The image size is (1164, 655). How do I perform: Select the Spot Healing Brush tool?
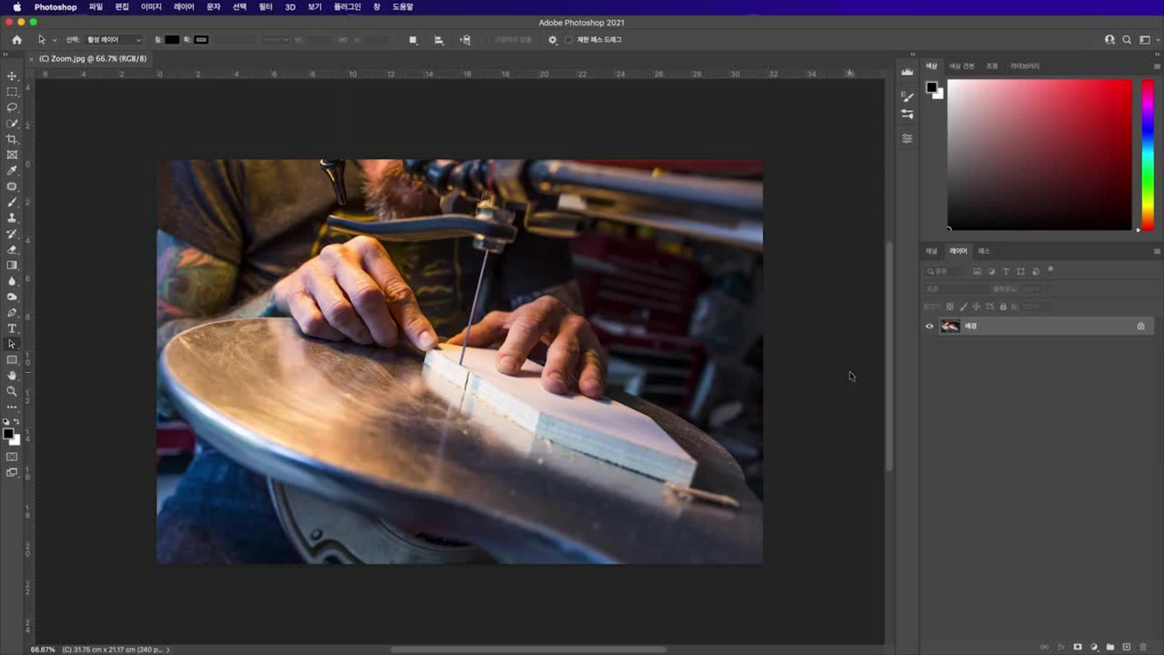point(12,186)
